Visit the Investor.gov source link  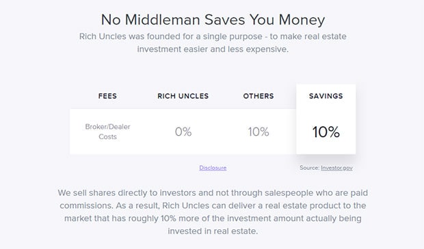[336, 168]
